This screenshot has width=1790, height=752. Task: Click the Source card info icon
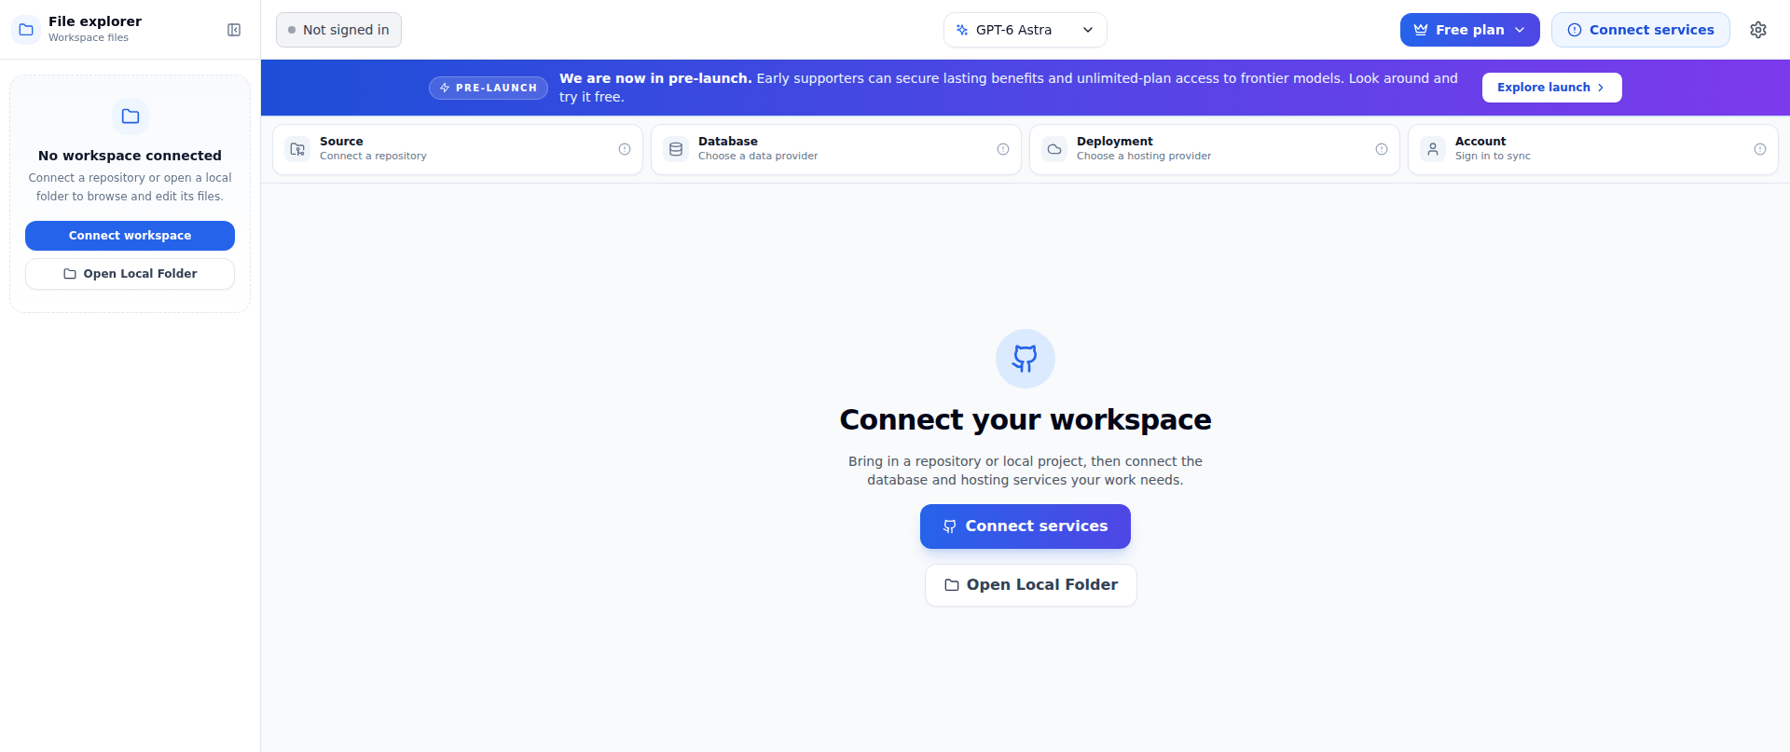click(625, 149)
